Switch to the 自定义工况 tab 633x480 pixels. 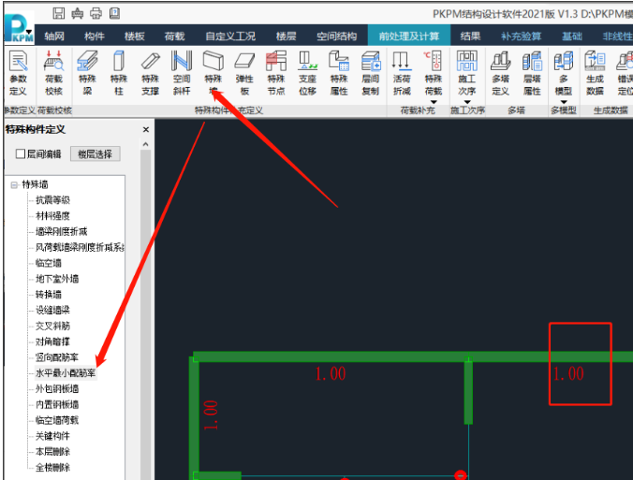(230, 36)
